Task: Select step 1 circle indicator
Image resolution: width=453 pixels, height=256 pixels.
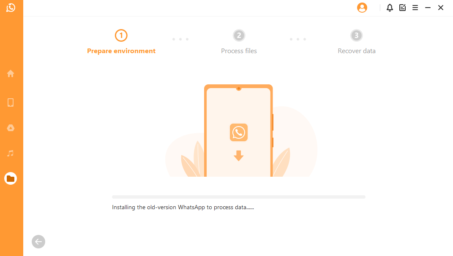Action: (121, 35)
